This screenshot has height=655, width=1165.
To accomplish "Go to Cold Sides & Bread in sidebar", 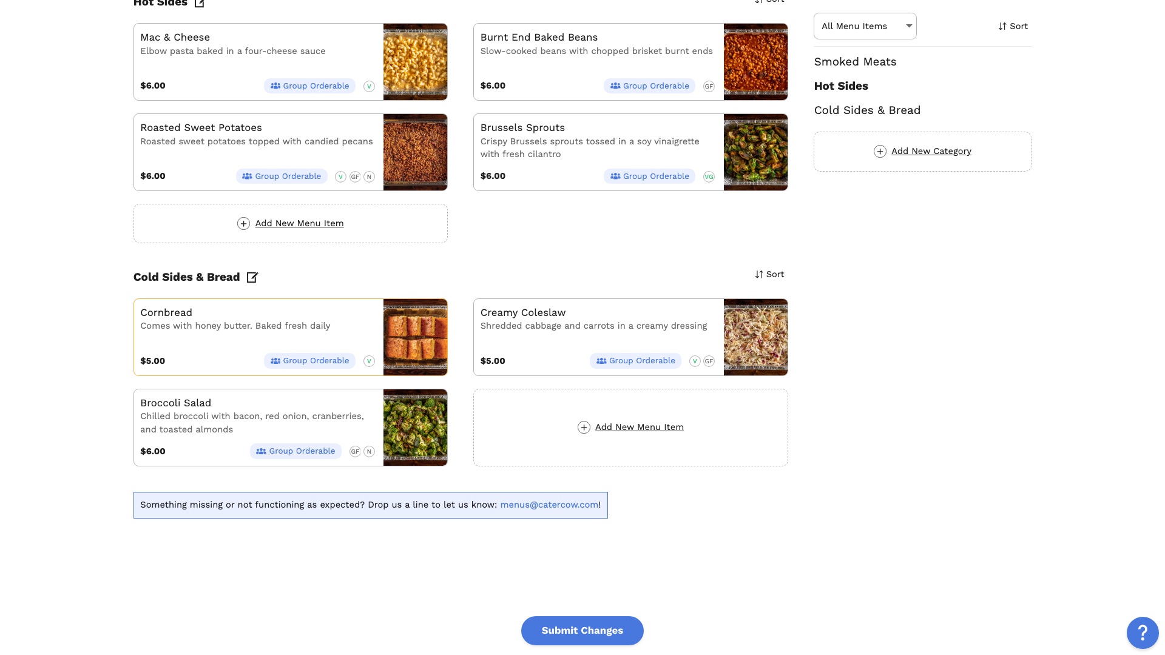I will [867, 110].
